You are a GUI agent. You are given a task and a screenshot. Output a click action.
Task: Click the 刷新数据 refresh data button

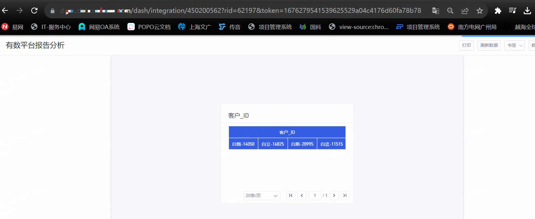(489, 45)
